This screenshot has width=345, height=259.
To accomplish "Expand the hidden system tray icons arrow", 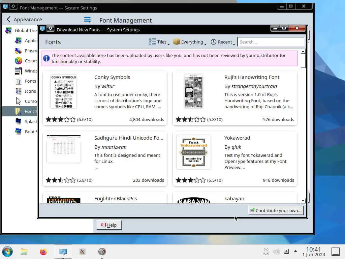I will 295,251.
